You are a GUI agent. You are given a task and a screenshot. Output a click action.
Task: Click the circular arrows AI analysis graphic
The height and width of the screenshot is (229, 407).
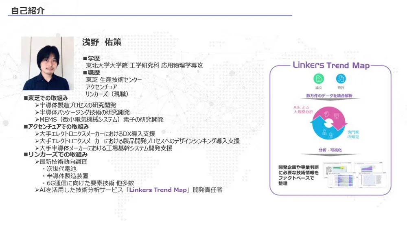[x=328, y=123]
